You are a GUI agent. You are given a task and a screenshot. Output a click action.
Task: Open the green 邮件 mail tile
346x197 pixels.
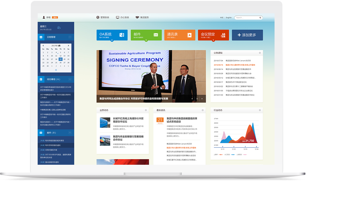tap(146, 35)
